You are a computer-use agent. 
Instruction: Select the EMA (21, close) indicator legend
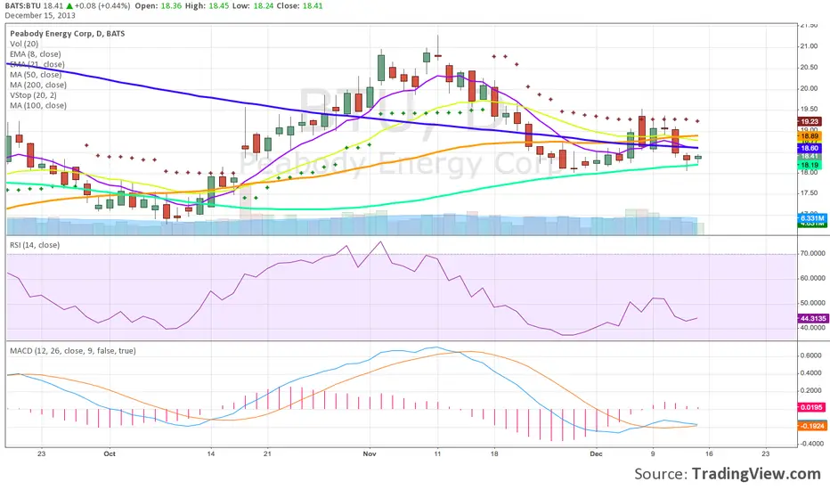(37, 65)
